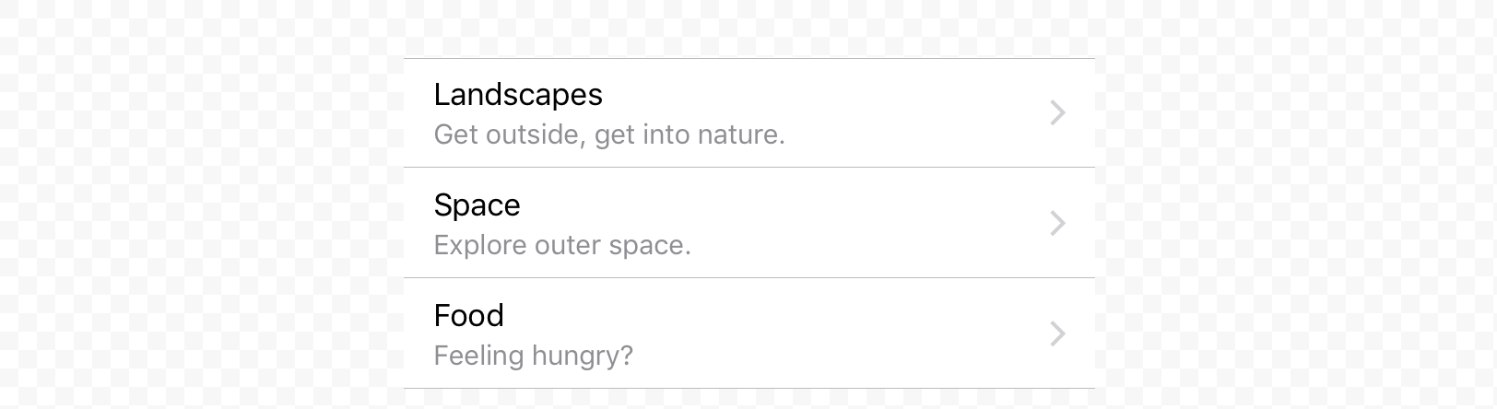Open the Landscapes category
Image resolution: width=1497 pixels, height=409 pixels.
(748, 113)
